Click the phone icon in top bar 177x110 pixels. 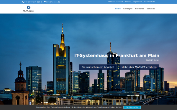point(23,2)
